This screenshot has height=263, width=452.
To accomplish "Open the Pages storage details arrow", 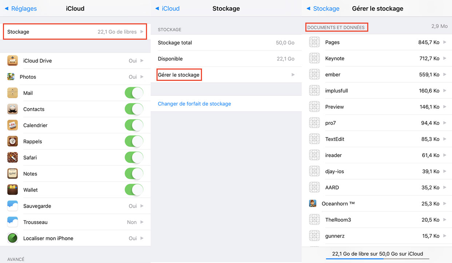I will pyautogui.click(x=444, y=42).
